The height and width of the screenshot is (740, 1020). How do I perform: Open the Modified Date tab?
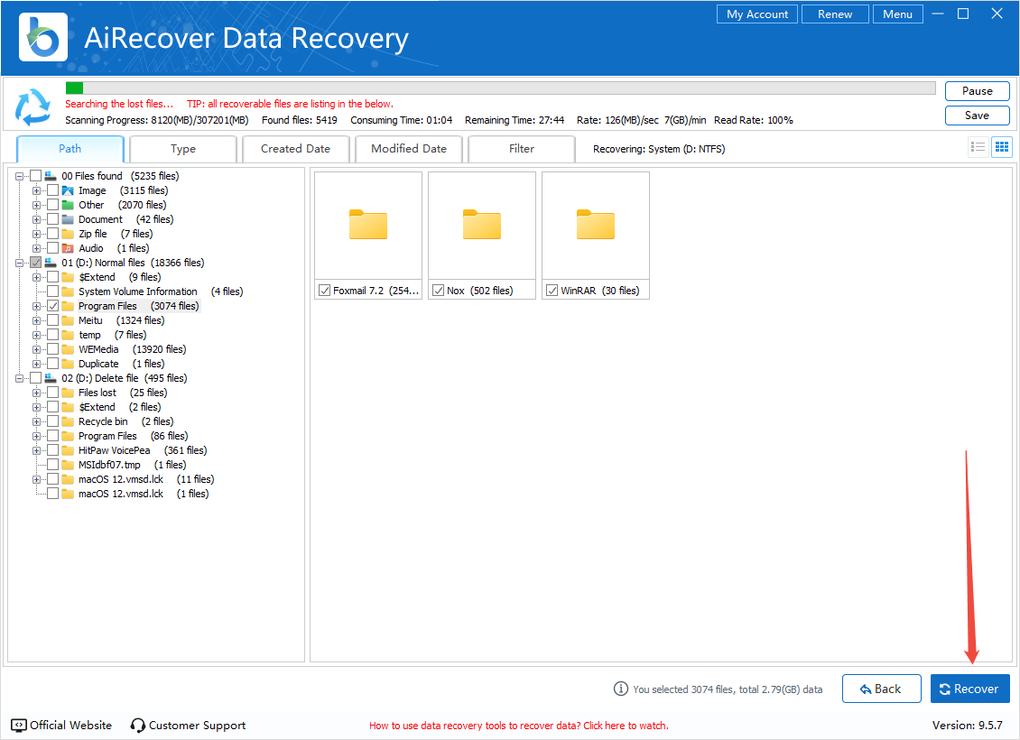click(408, 149)
